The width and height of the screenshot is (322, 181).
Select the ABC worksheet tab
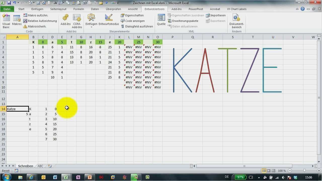[x=40, y=166]
